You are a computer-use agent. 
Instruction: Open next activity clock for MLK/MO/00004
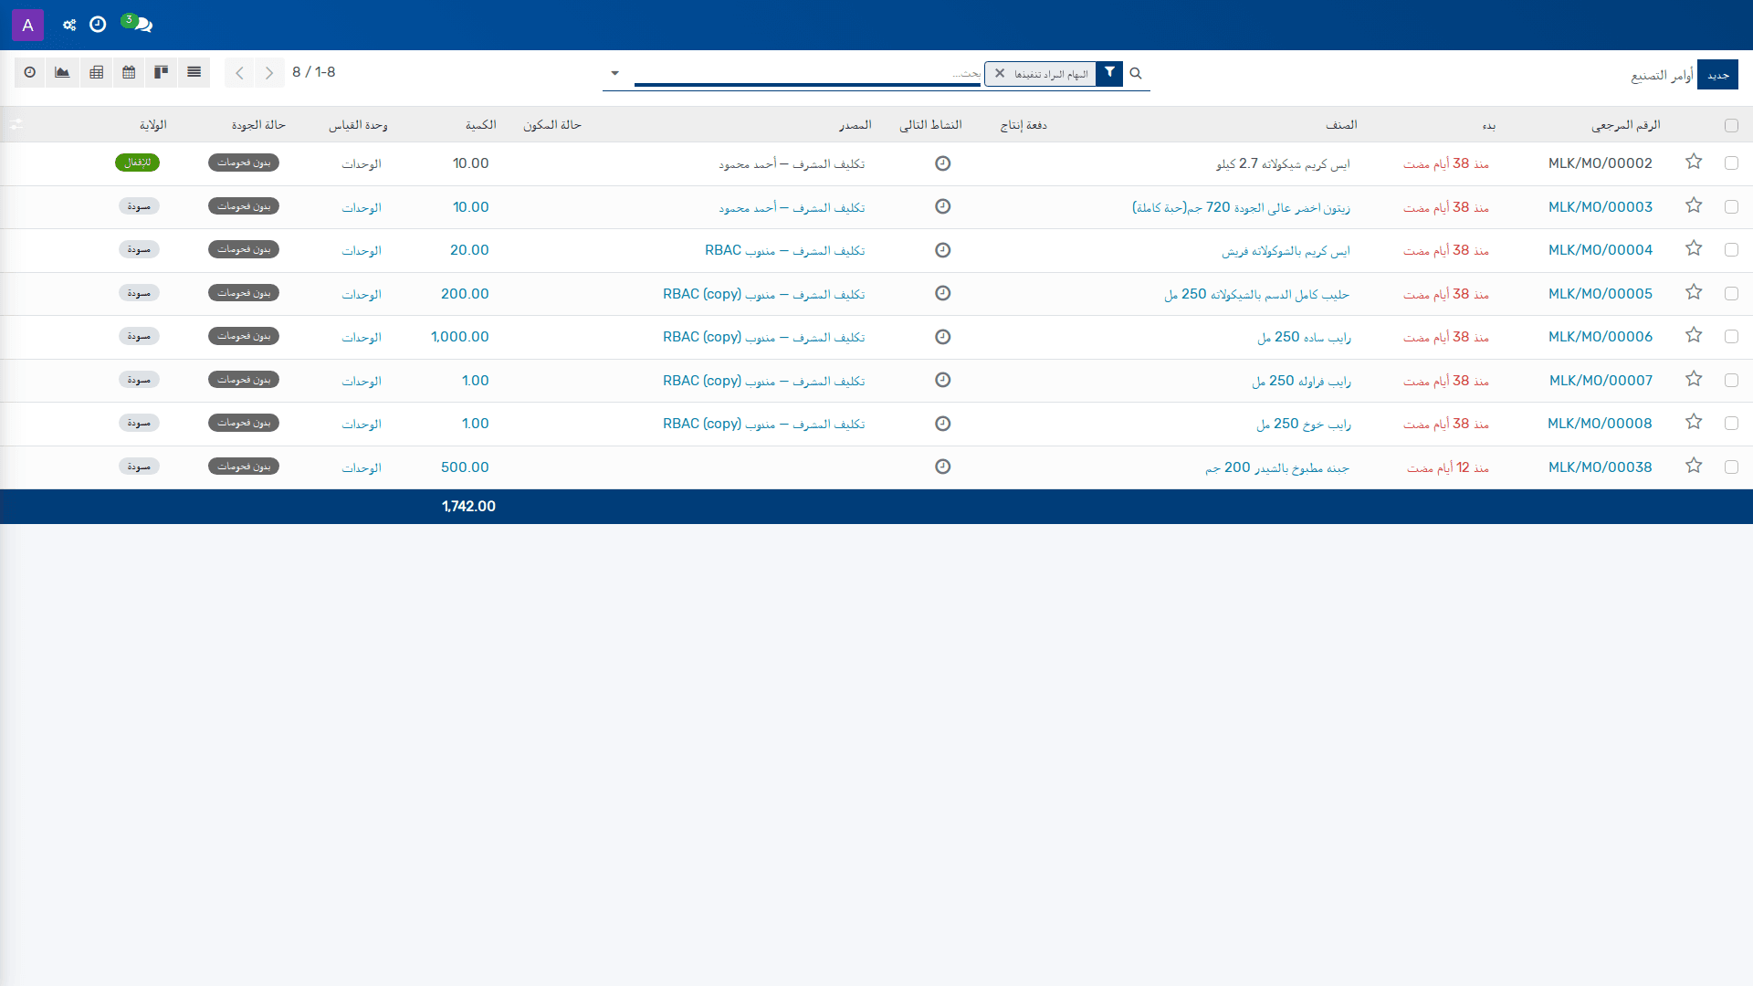(x=943, y=250)
